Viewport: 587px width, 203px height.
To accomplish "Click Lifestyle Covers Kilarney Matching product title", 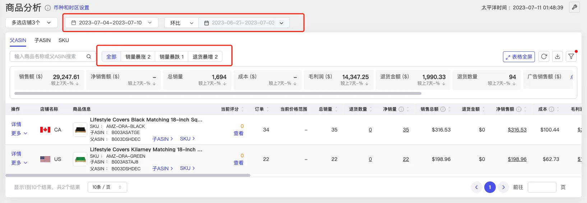I will (146, 149).
